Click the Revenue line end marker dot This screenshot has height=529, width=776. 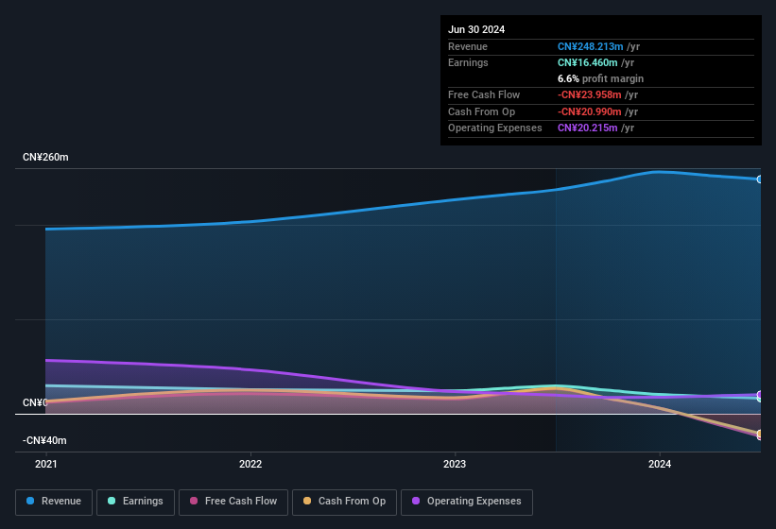tap(760, 179)
